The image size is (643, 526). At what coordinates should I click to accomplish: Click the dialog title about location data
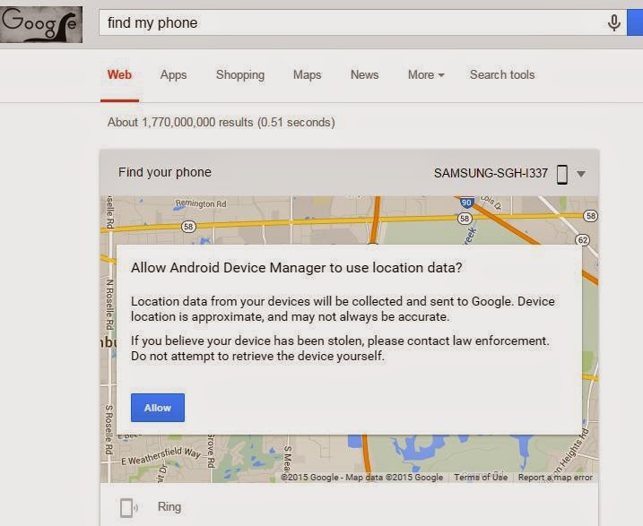pos(297,268)
